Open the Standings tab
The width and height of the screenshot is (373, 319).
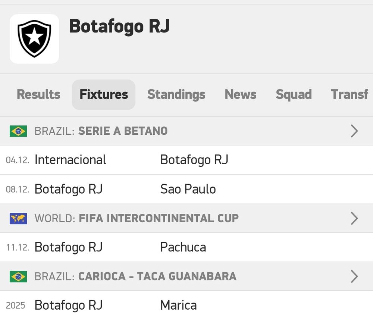pos(176,95)
